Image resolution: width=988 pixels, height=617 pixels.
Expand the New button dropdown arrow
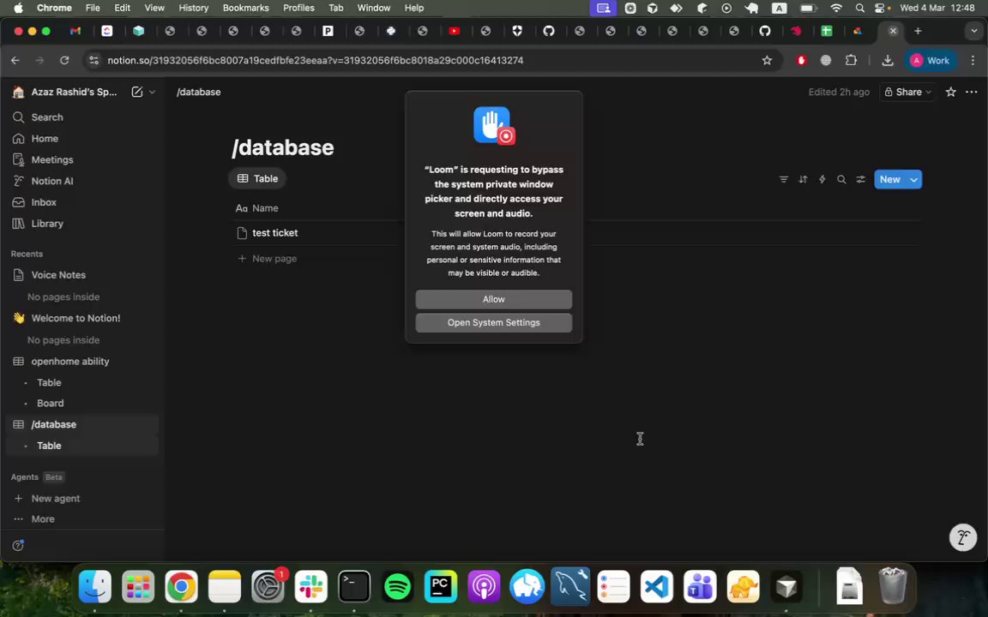[913, 179]
